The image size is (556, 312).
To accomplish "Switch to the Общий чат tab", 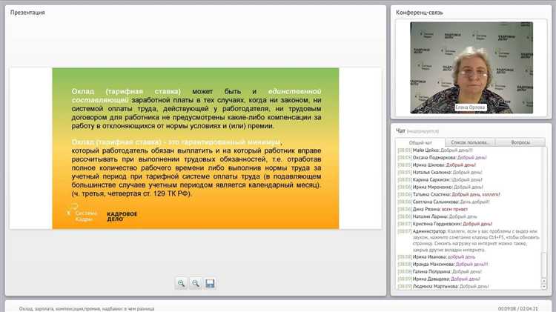I will point(420,142).
